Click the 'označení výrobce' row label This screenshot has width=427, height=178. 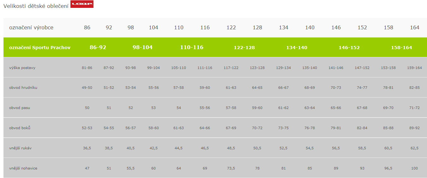tap(31, 27)
